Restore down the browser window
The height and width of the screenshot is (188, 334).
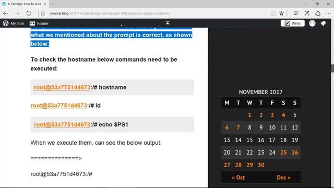(317, 4)
